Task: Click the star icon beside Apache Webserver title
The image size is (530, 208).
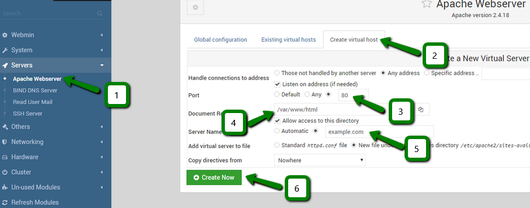Action: [x=427, y=4]
